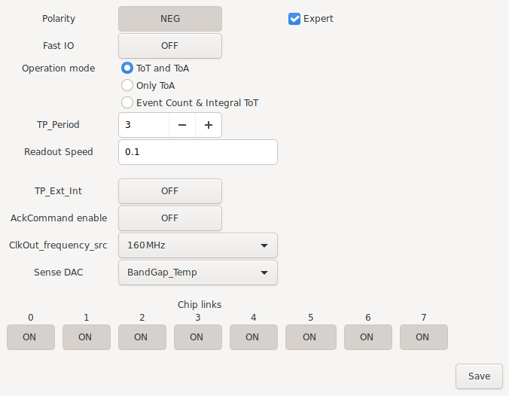
Task: Toggle the TP_Ext_Int OFF button
Action: [x=170, y=191]
